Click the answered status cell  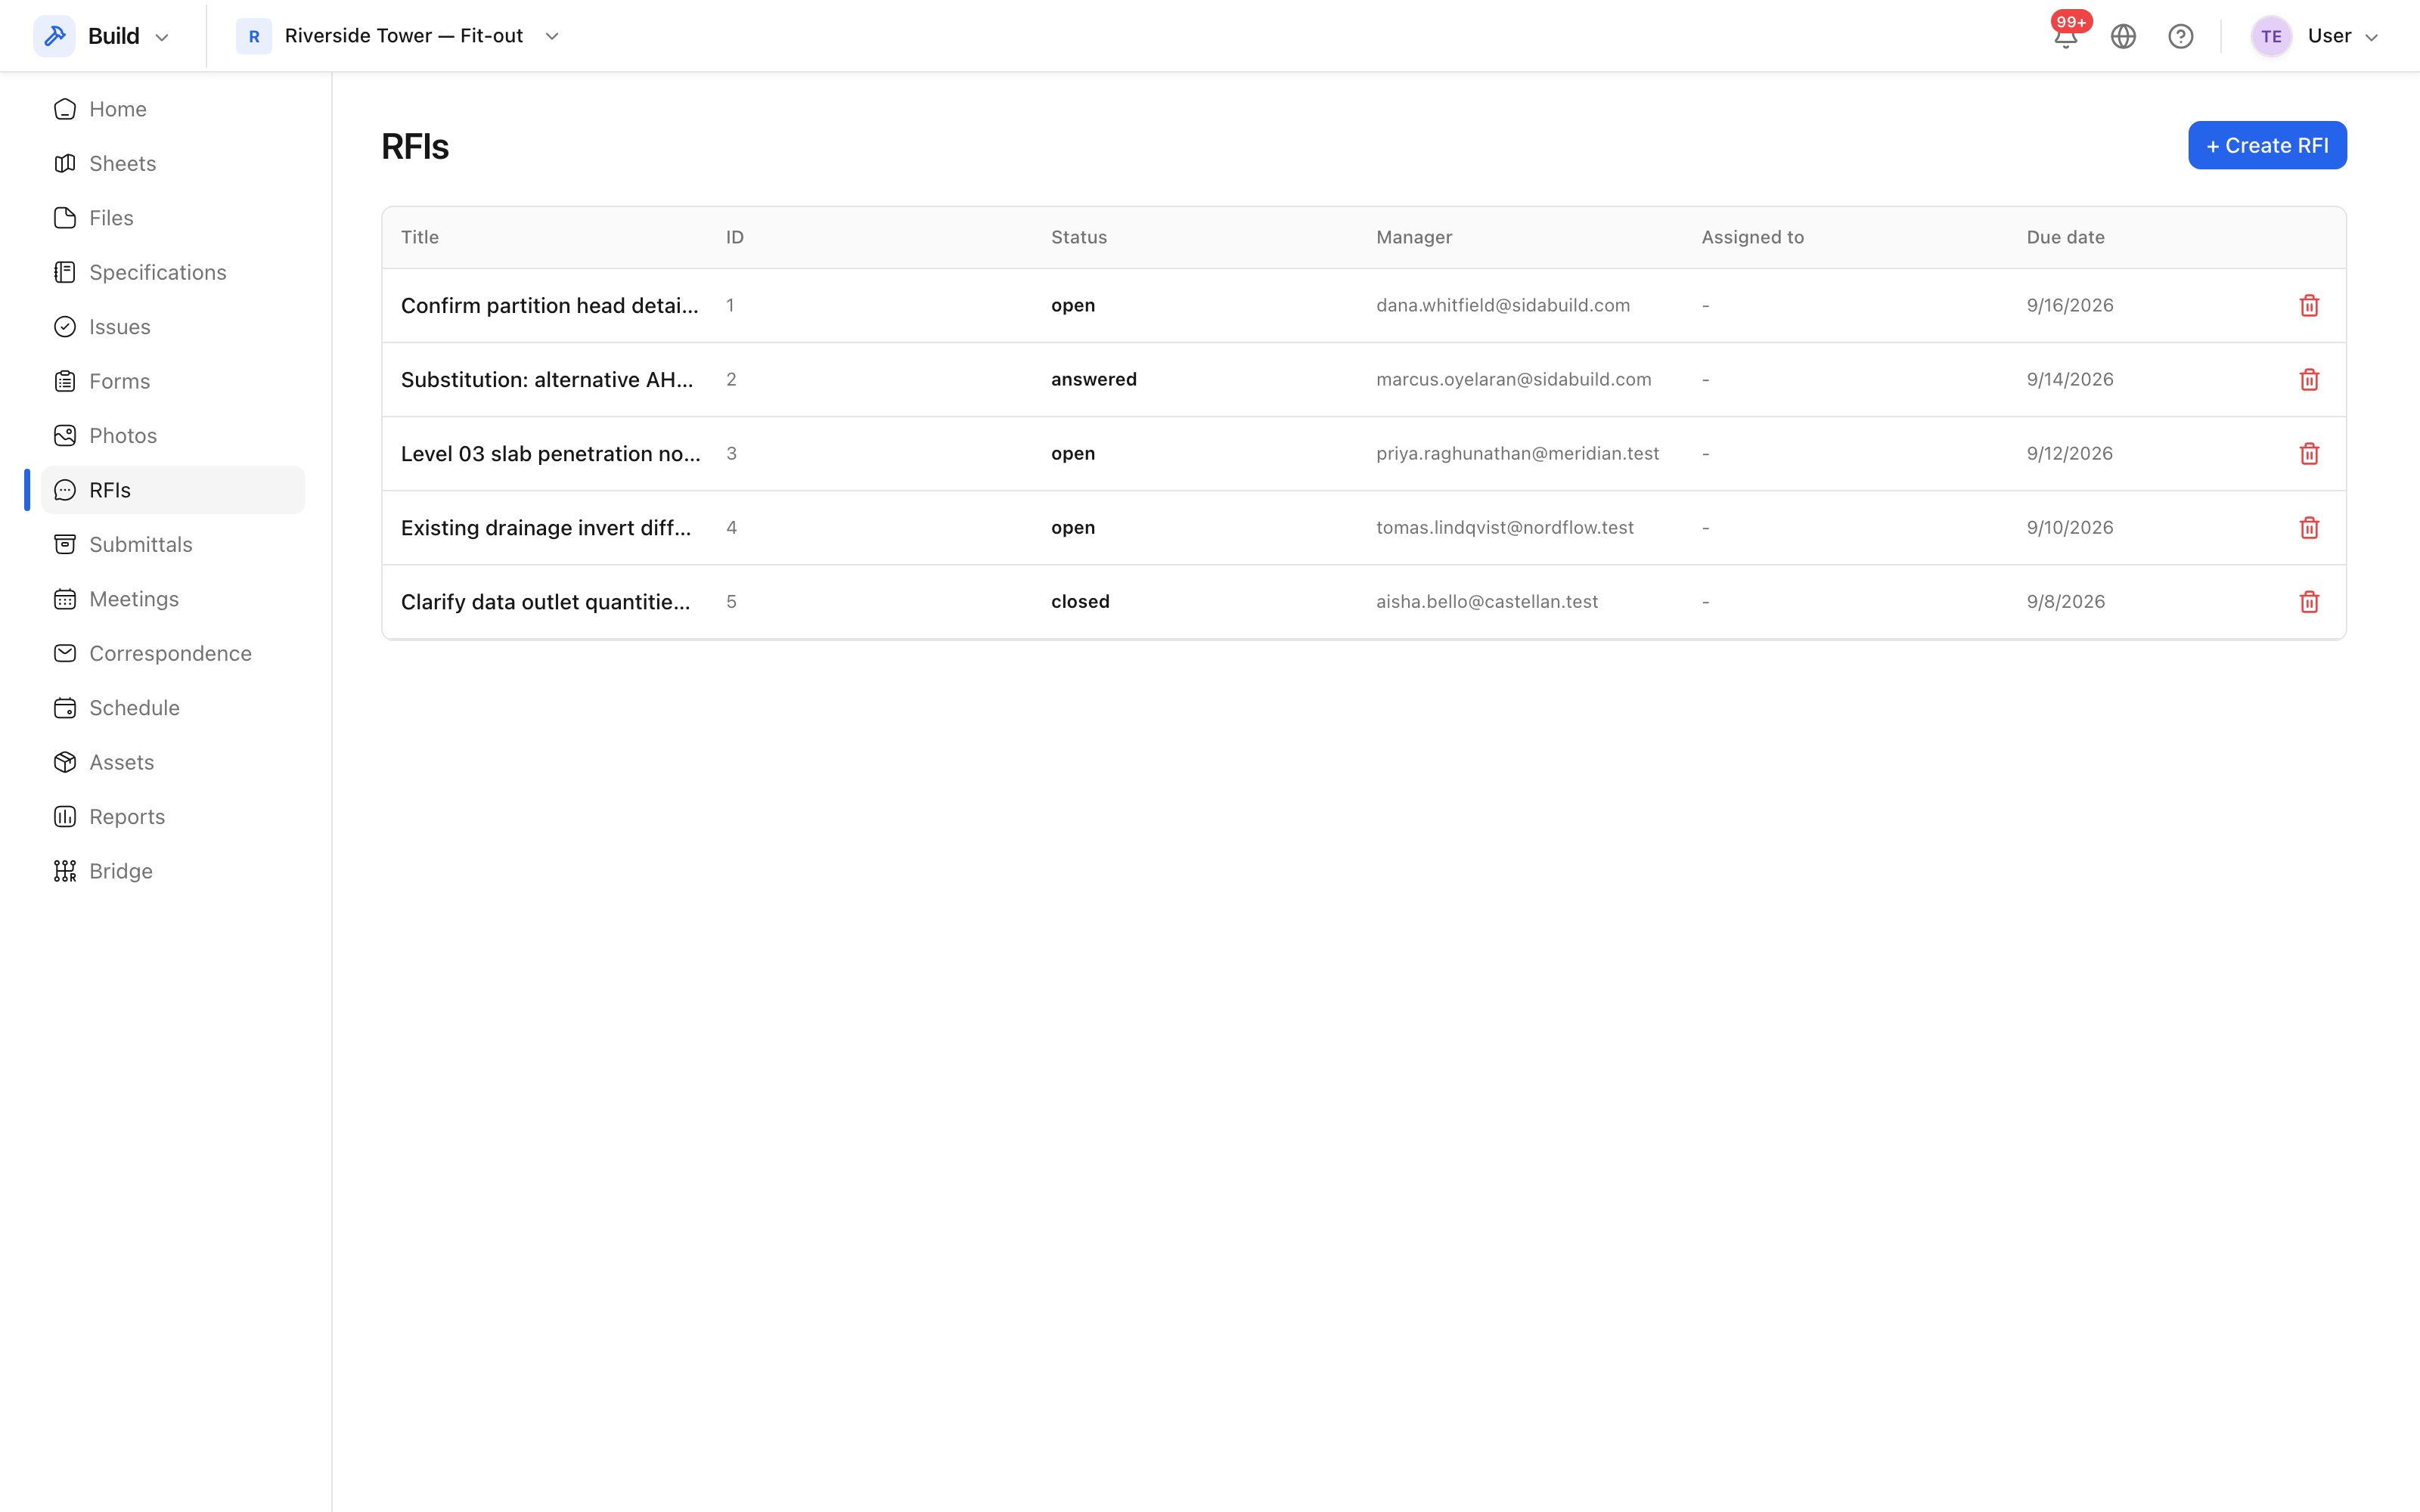point(1093,380)
